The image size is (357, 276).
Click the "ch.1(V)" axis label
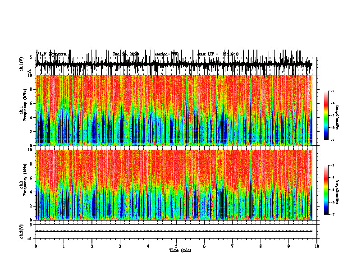22,64
